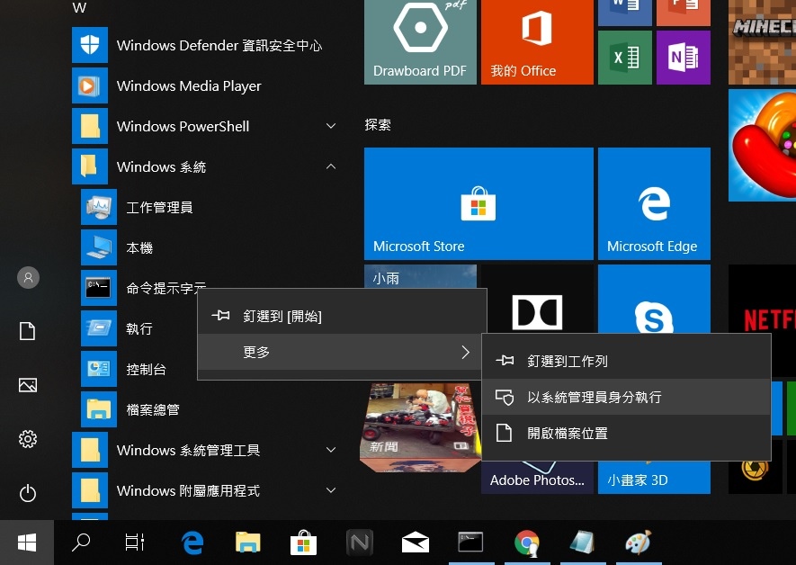Open Google Chrome from the taskbar
Viewport: 796px width, 565px height.
tap(526, 543)
